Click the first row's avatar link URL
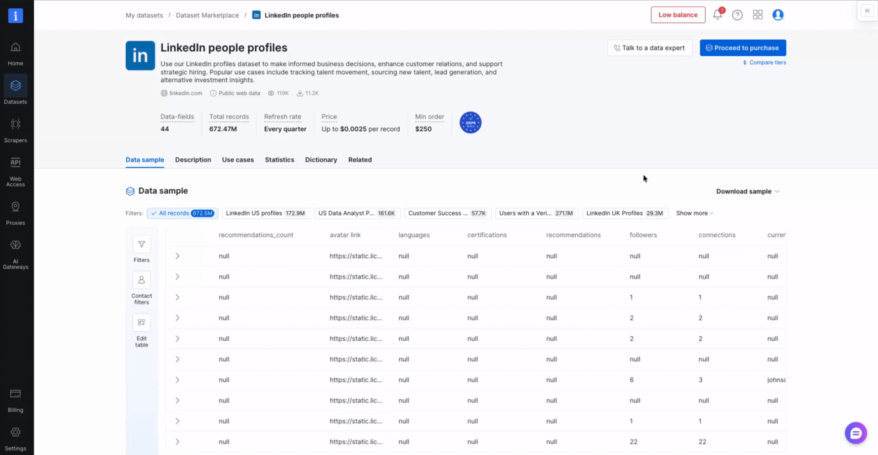The height and width of the screenshot is (455, 878). pyautogui.click(x=356, y=256)
